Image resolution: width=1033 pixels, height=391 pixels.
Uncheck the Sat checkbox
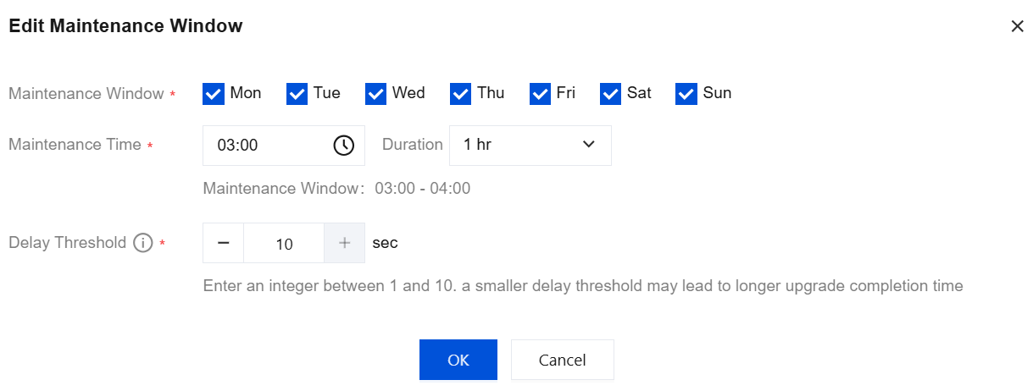pyautogui.click(x=610, y=94)
